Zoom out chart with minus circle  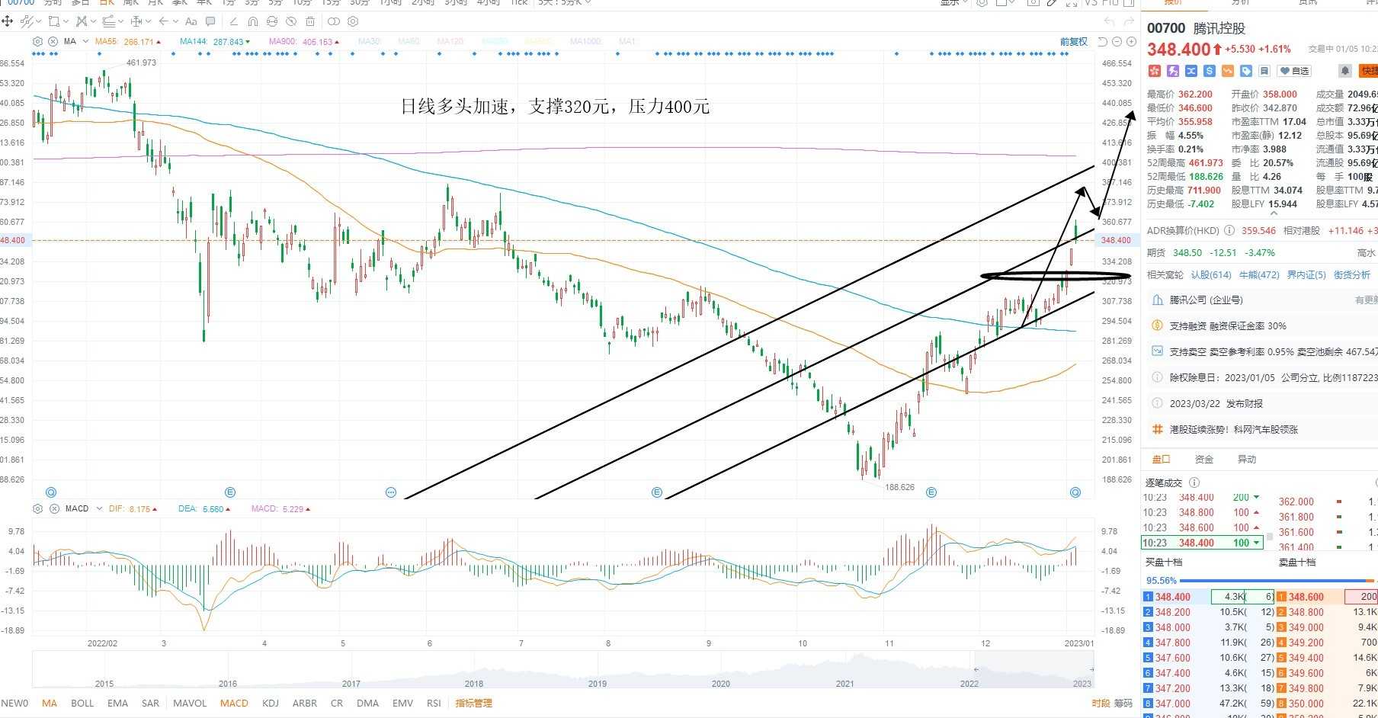click(1117, 42)
